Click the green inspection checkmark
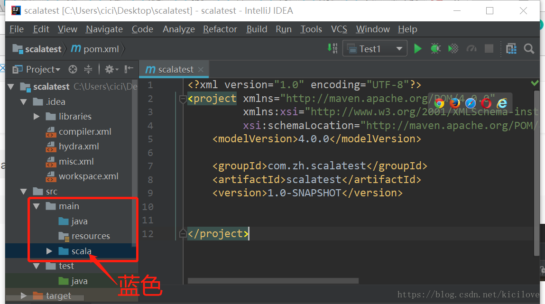Viewport: 545px width, 304px height. [x=535, y=83]
